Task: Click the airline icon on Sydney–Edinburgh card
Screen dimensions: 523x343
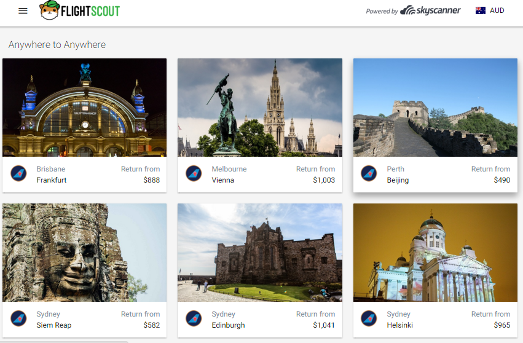Action: 194,318
